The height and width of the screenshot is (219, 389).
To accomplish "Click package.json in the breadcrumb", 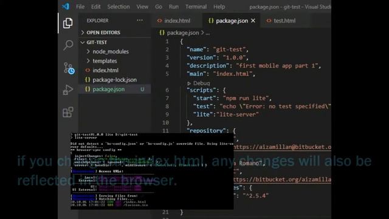I will 183,33.
